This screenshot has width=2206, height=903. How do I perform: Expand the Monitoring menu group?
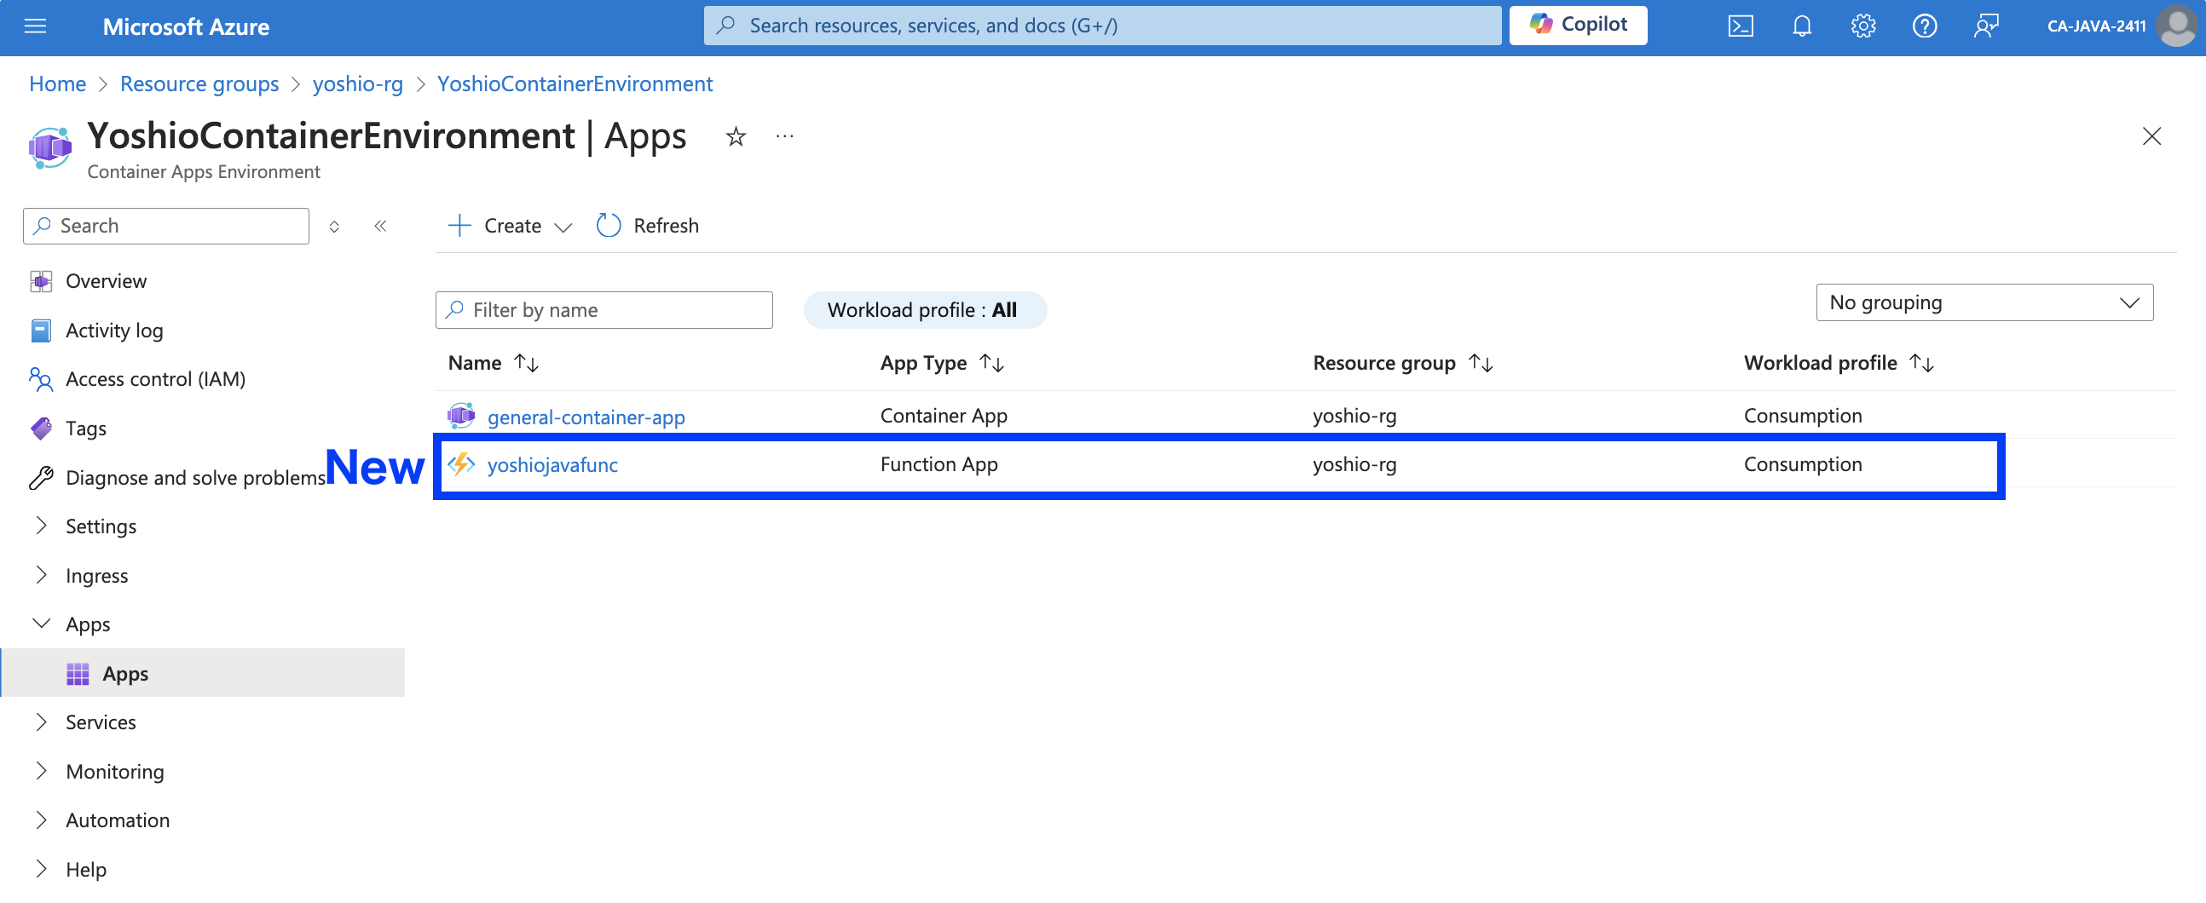click(41, 771)
